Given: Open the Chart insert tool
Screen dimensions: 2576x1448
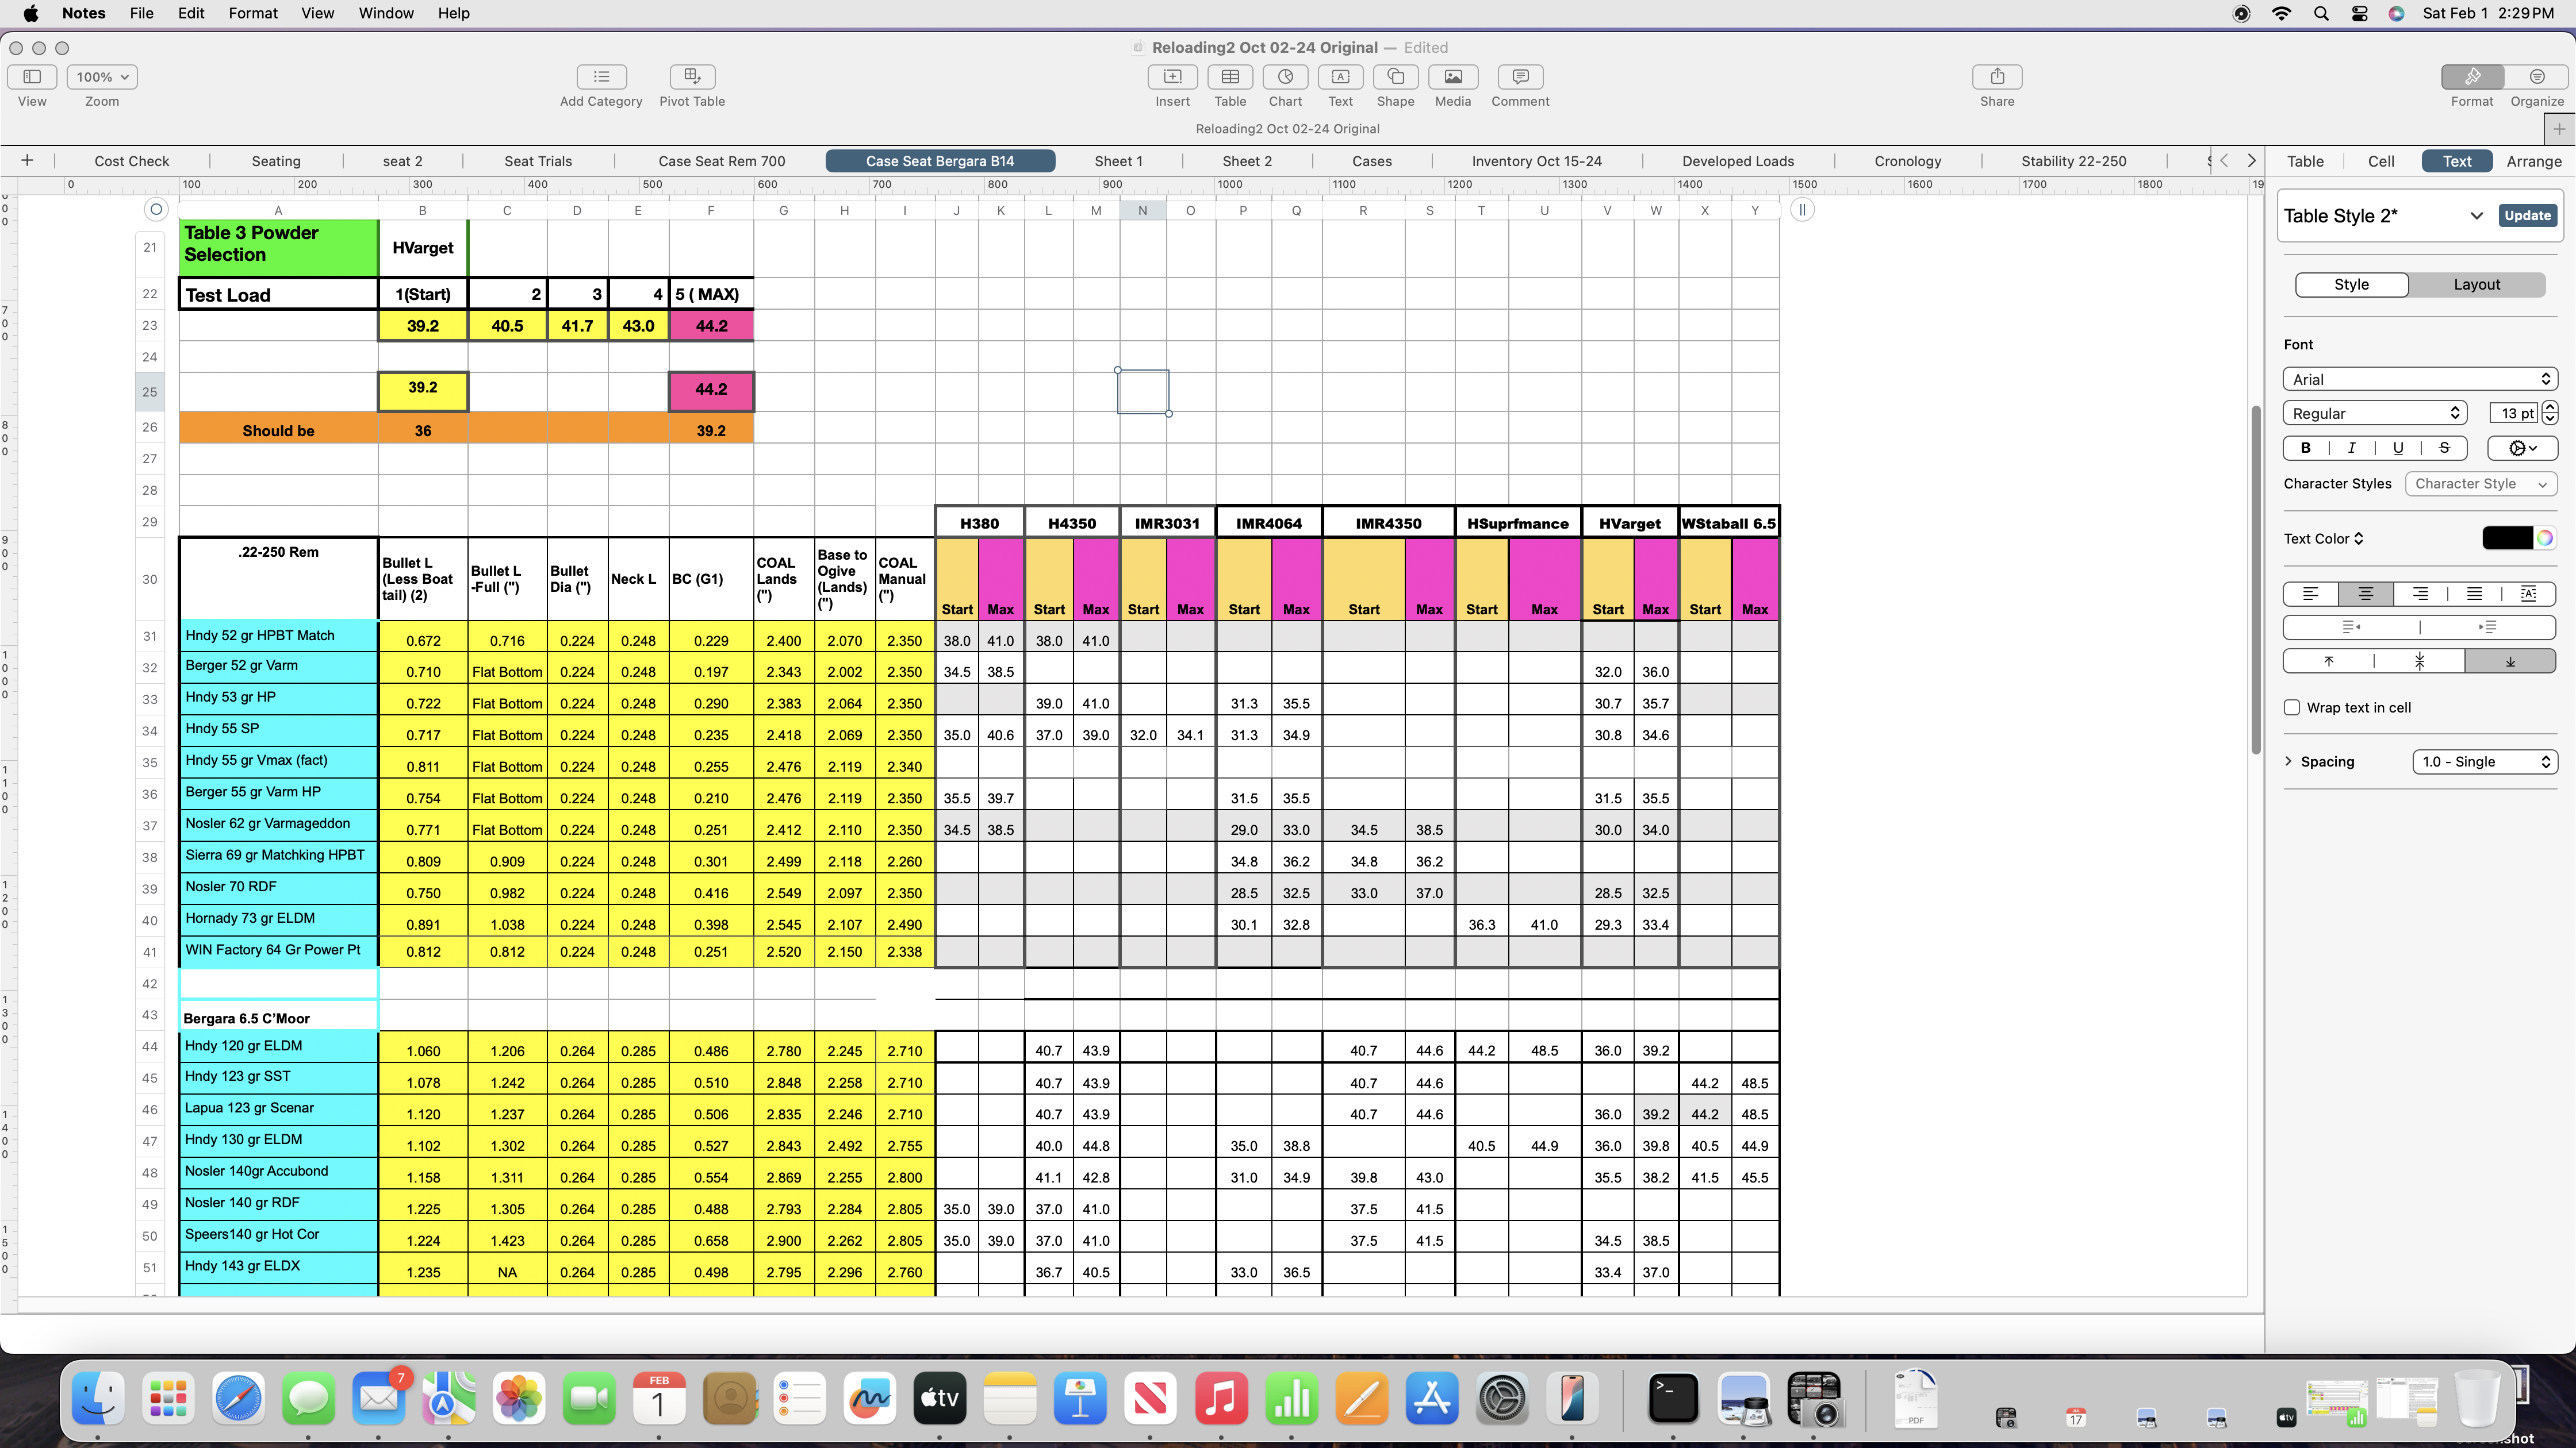Looking at the screenshot, I should (x=1285, y=77).
